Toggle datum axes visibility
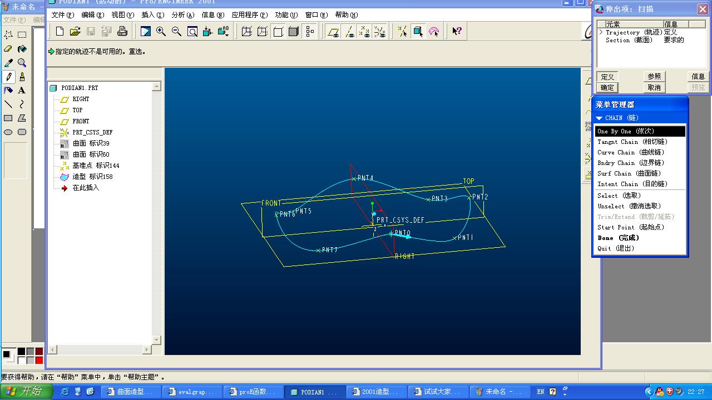 [x=349, y=31]
